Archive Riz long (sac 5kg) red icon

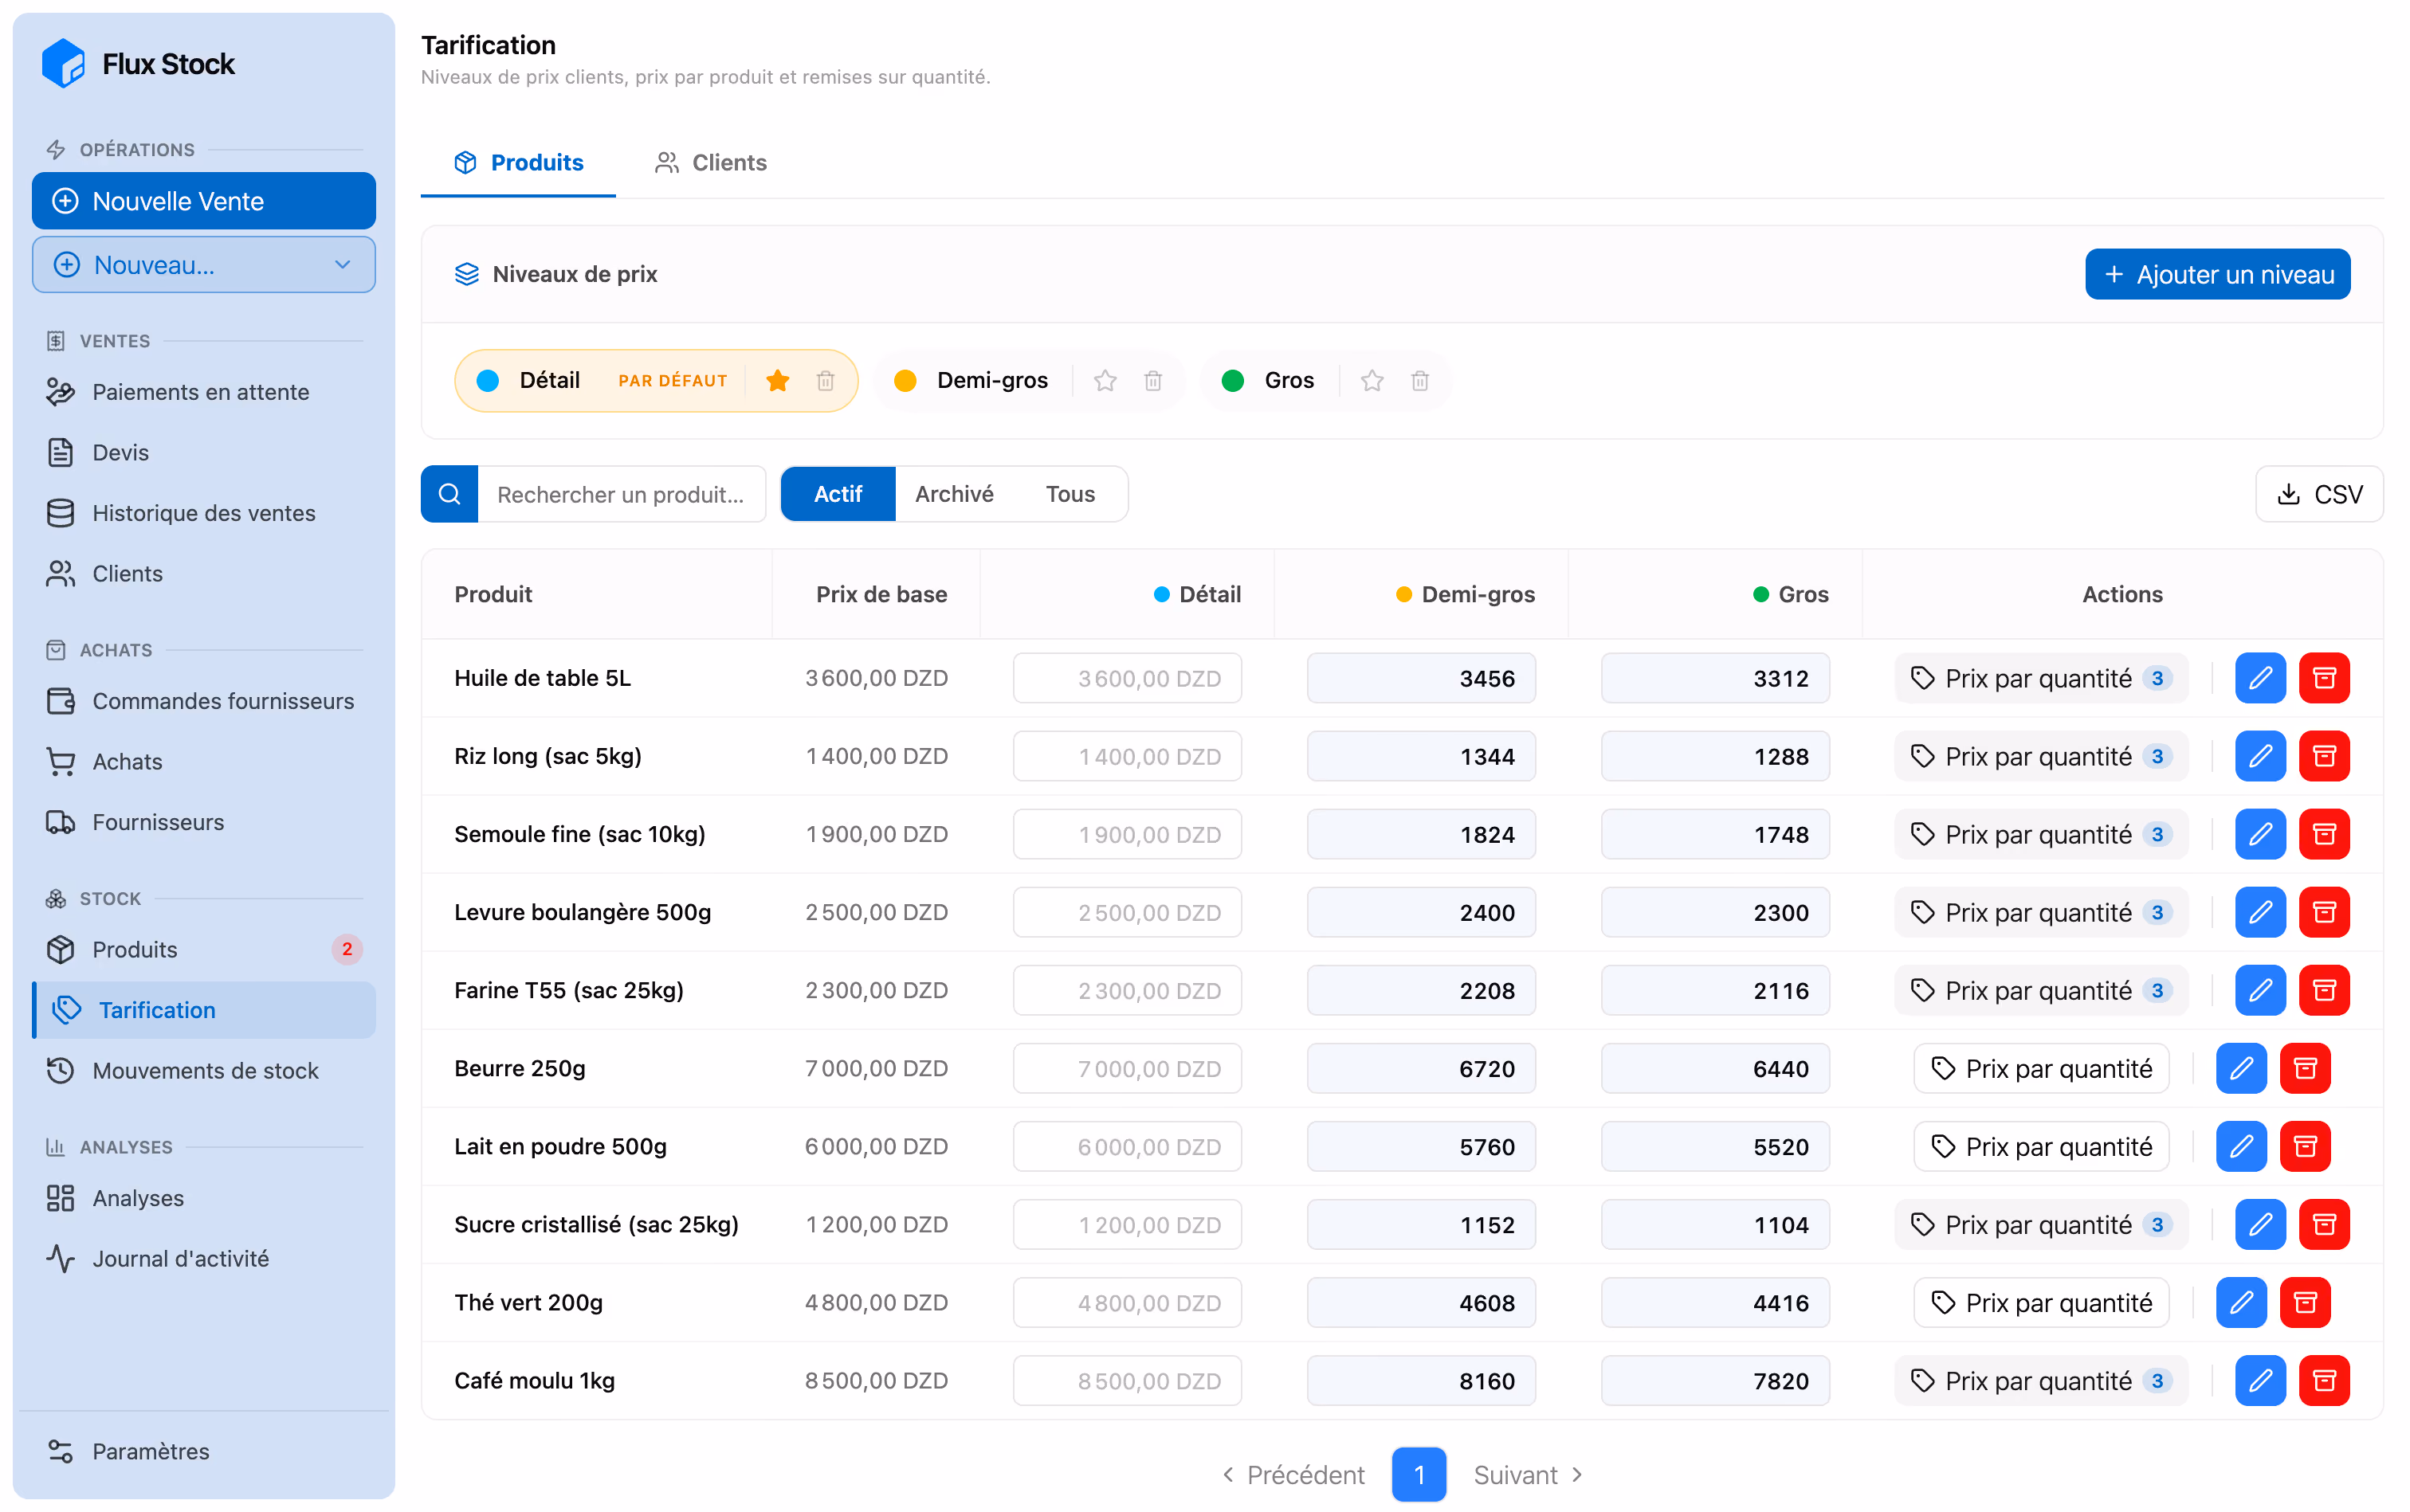(x=2324, y=756)
